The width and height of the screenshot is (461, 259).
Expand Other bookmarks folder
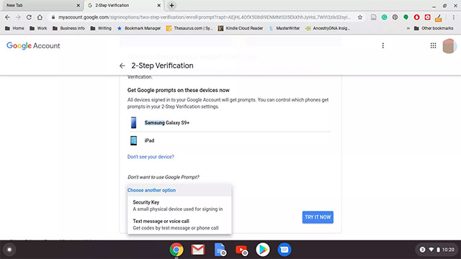(x=434, y=28)
